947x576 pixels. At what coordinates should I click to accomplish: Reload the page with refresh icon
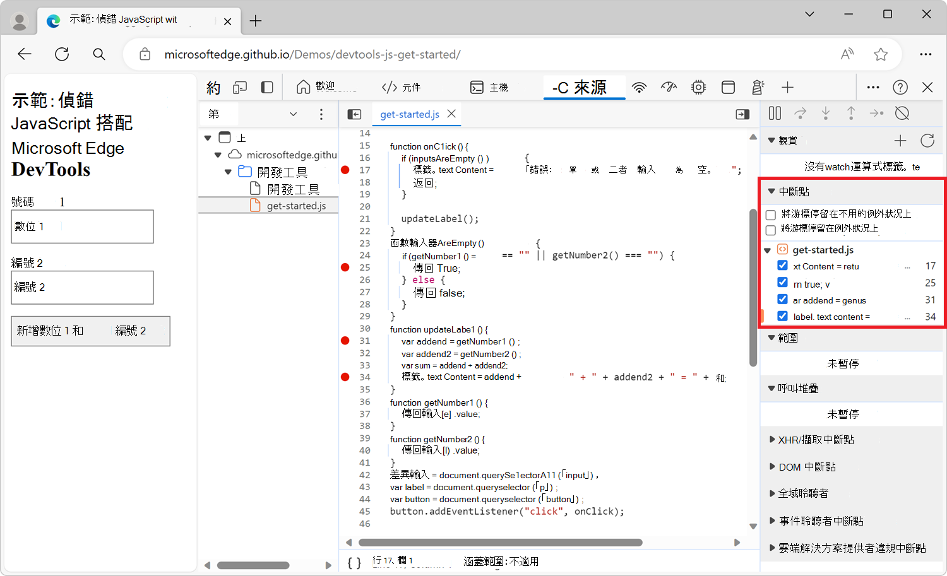62,54
